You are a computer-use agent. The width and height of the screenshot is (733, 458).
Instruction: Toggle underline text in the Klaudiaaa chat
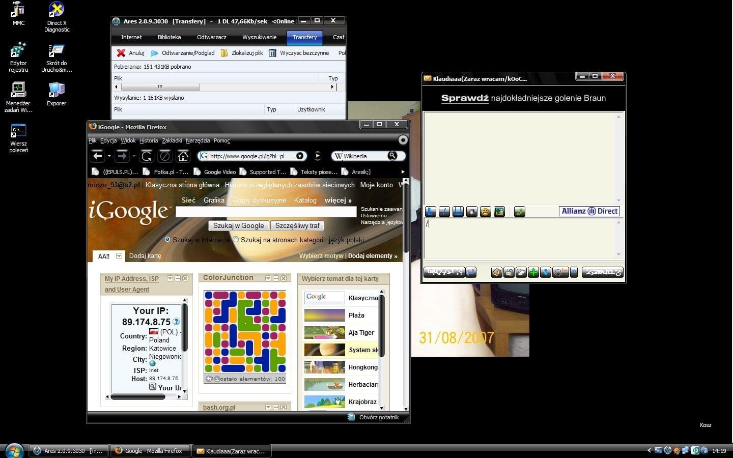(458, 212)
